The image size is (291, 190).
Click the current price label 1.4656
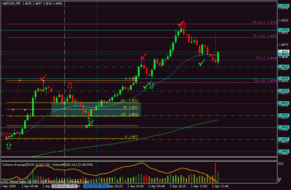(284, 51)
